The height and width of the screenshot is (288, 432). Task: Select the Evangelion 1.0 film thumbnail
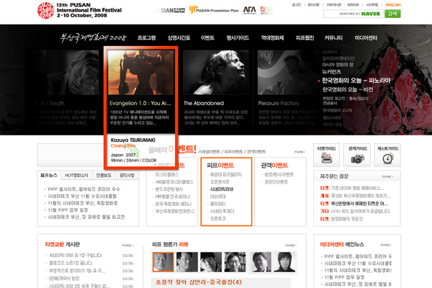[x=141, y=73]
